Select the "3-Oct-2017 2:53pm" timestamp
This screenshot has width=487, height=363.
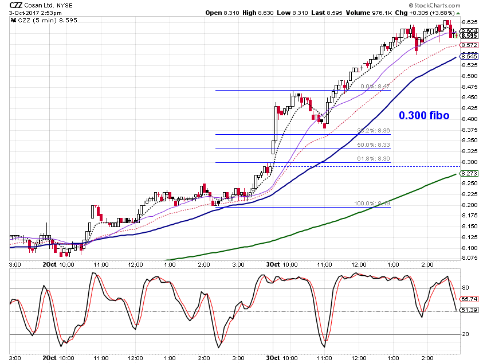coord(36,13)
